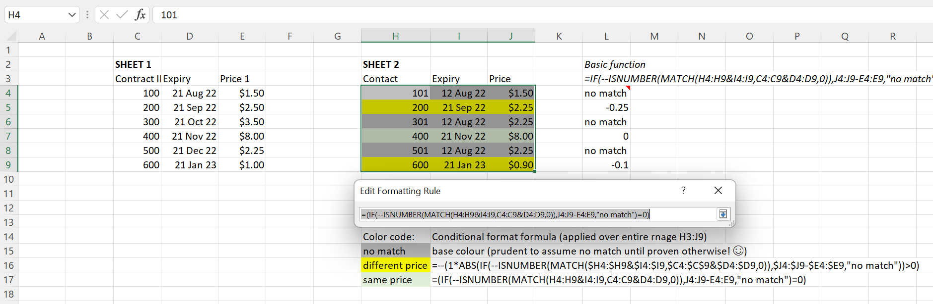Click the rule formula field in dialog
The width and height of the screenshot is (933, 304).
[536, 214]
